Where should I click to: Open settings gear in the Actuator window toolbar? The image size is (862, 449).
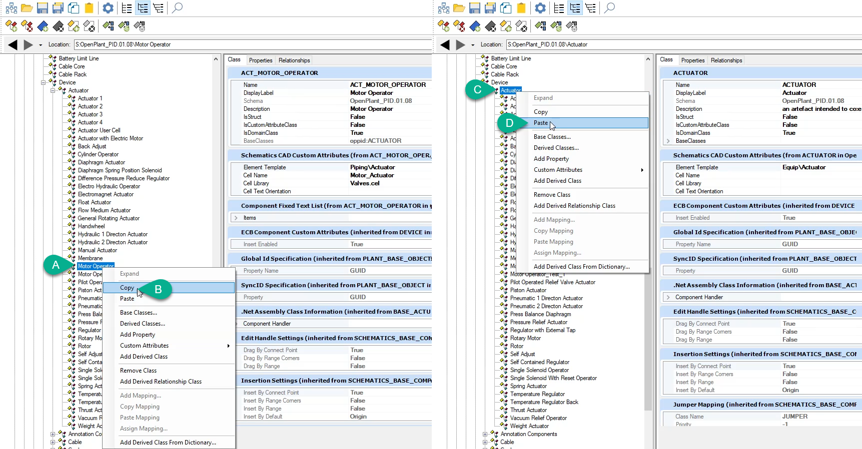[x=540, y=8]
